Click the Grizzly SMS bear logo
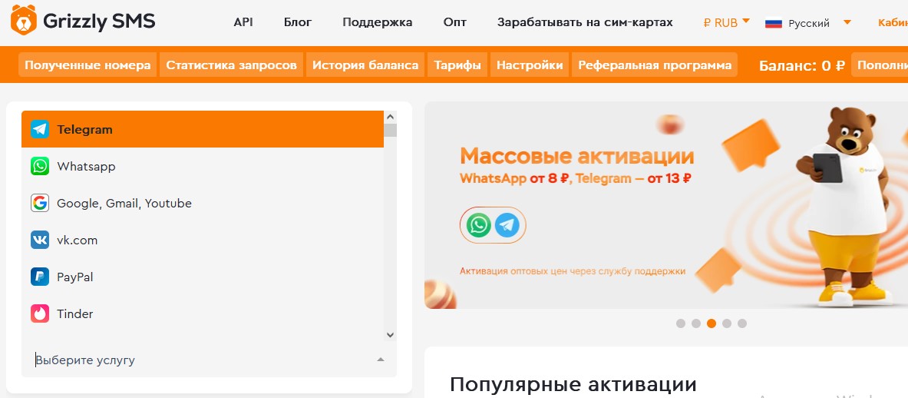The height and width of the screenshot is (398, 908). click(x=23, y=20)
